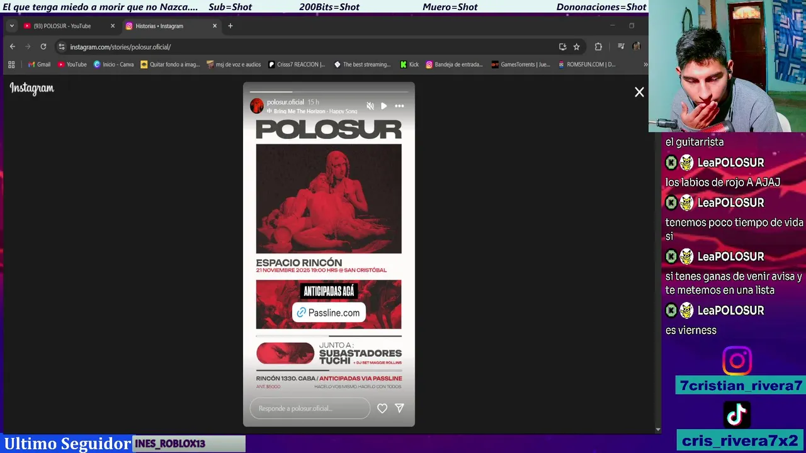
Task: Click the 'es vierness' chat message
Action: point(691,330)
